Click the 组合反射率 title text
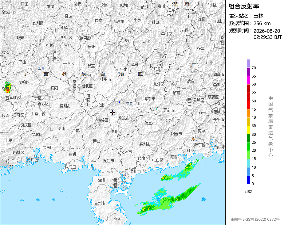The height and width of the screenshot is (225, 284). [x=244, y=6]
